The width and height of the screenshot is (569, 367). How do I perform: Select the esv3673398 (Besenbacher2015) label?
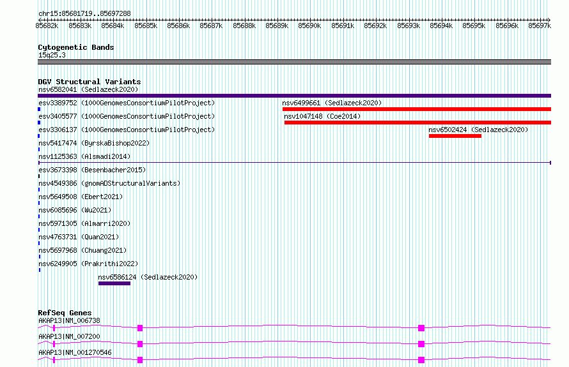[92, 170]
